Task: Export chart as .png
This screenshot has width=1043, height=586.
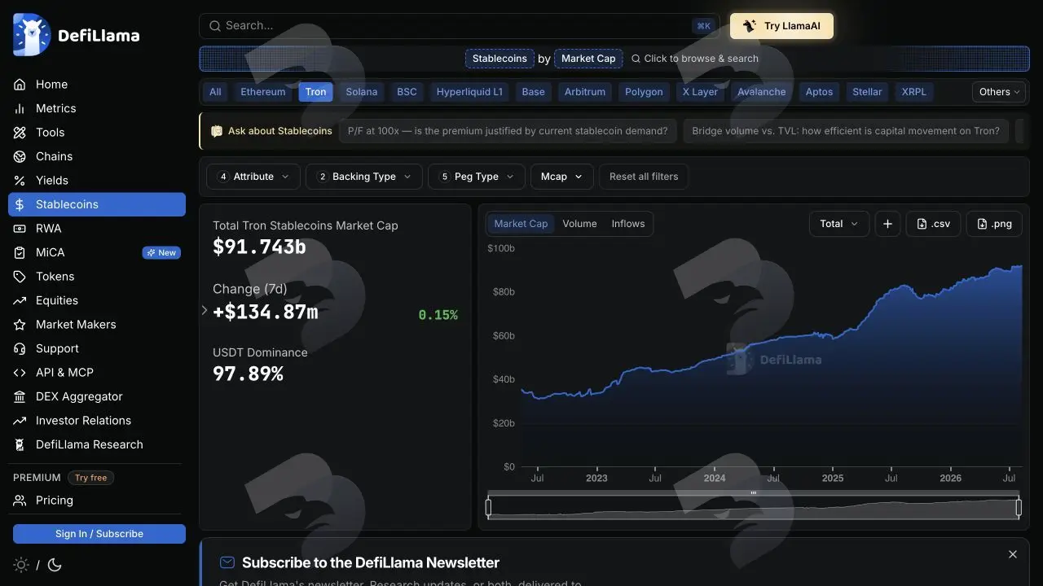Action: click(x=994, y=224)
